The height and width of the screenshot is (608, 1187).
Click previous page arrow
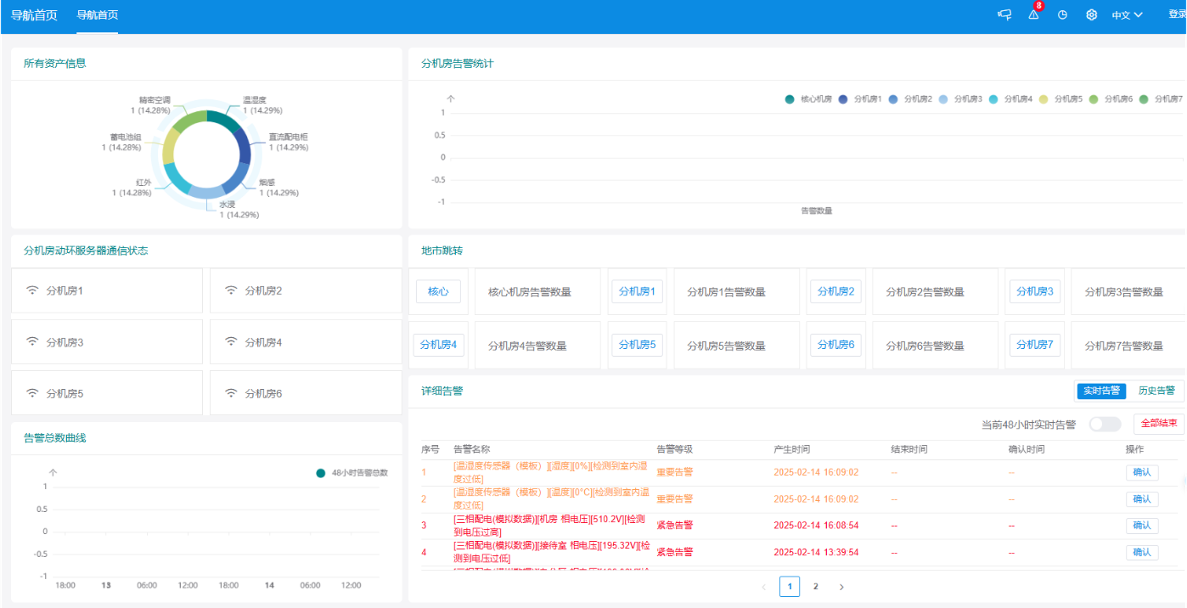(764, 587)
